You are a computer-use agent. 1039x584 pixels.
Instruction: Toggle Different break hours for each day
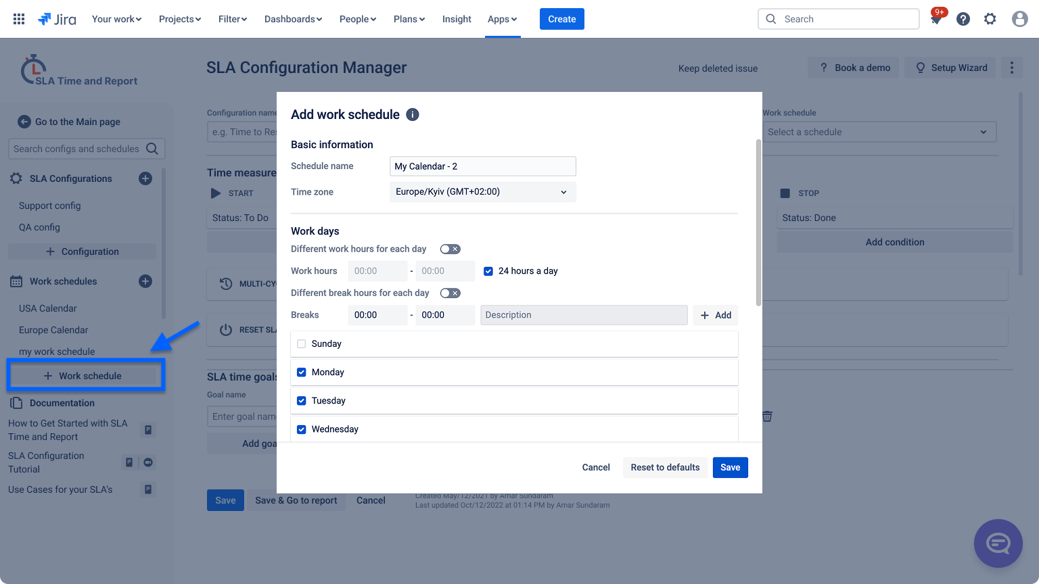[x=450, y=293]
